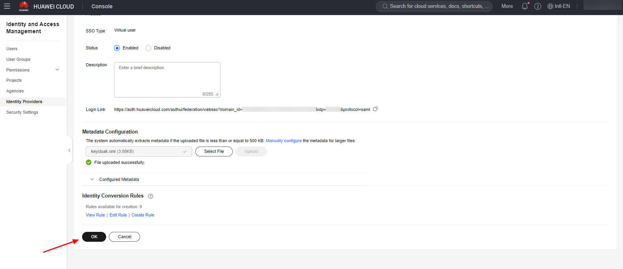This screenshot has width=623, height=269.
Task: Click the Intl-EN globe language selector
Action: (559, 6)
